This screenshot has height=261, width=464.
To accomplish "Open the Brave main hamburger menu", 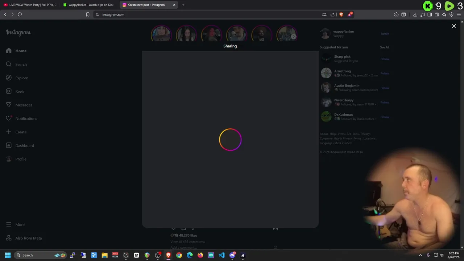I will point(459,14).
